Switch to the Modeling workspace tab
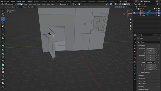 click(x=37, y=2)
